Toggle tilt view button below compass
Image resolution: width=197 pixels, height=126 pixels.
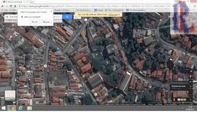click(191, 82)
